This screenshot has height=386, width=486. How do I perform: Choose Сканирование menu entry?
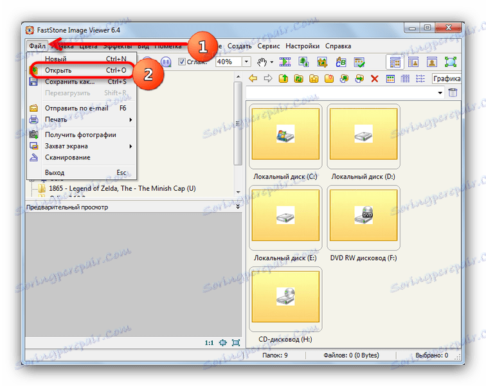click(82, 157)
